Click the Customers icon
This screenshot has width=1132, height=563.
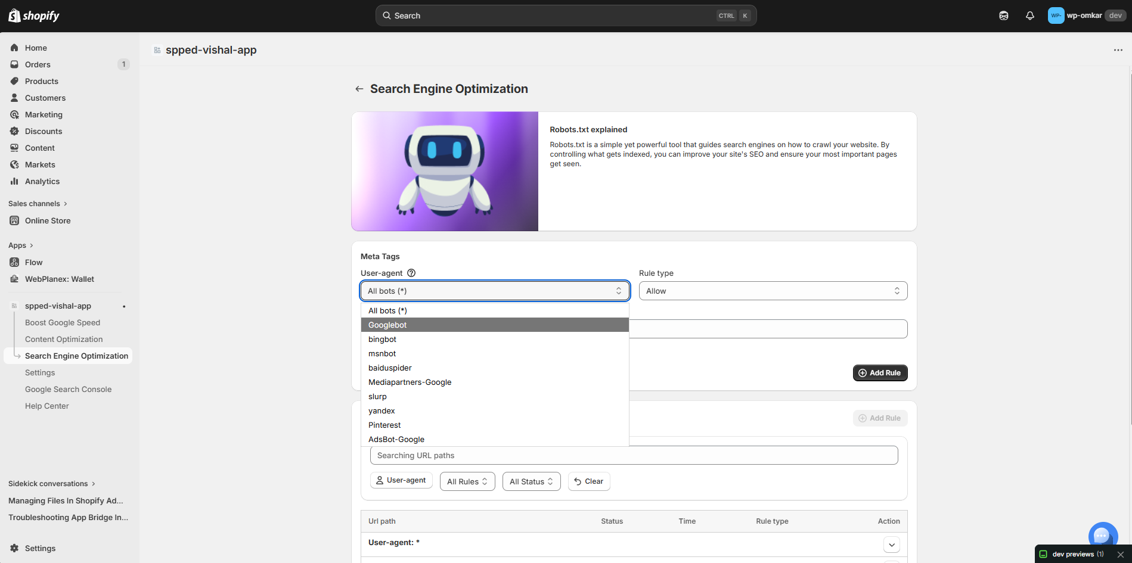click(x=15, y=98)
